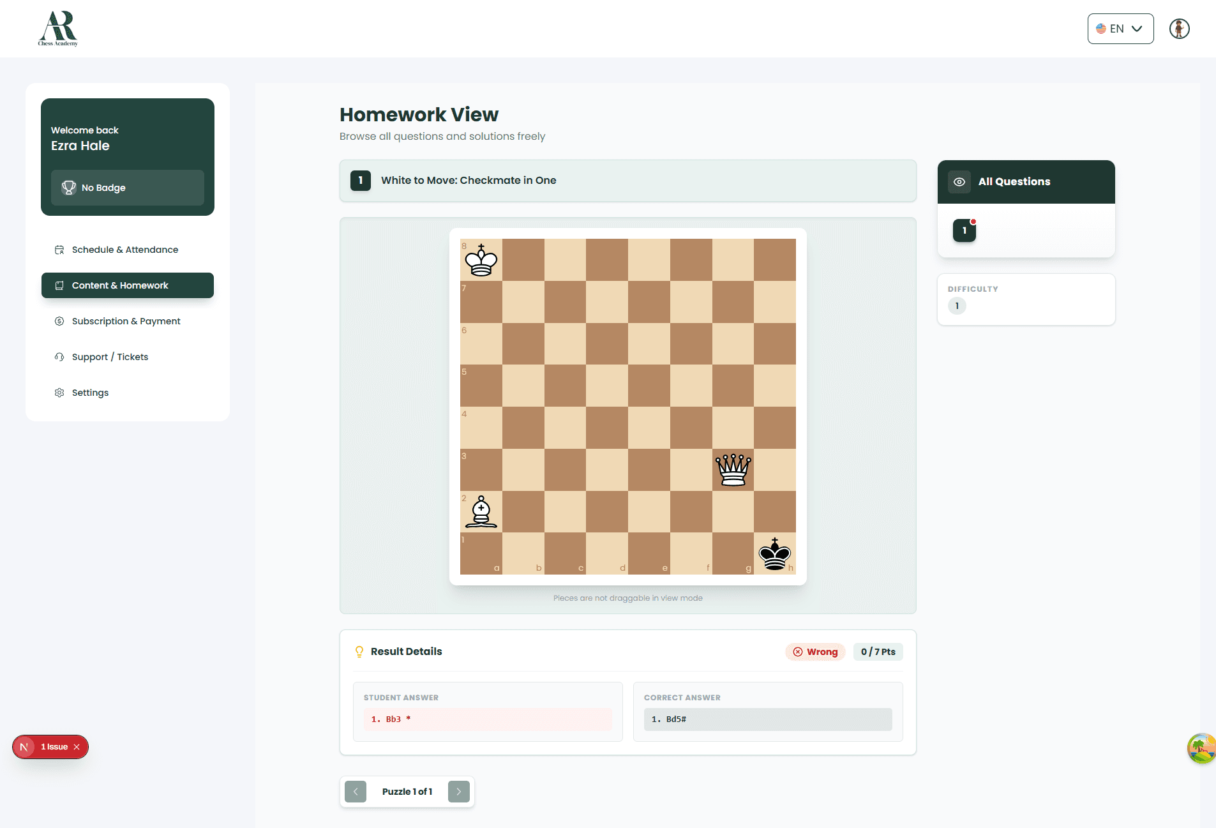Open Schedule & Attendance page

point(128,250)
